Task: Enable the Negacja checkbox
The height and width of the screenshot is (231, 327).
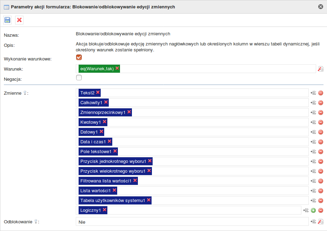Action: [x=79, y=78]
